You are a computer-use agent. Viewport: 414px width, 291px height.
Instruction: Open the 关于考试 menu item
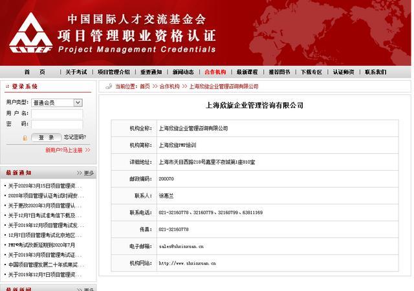pyautogui.click(x=76, y=72)
